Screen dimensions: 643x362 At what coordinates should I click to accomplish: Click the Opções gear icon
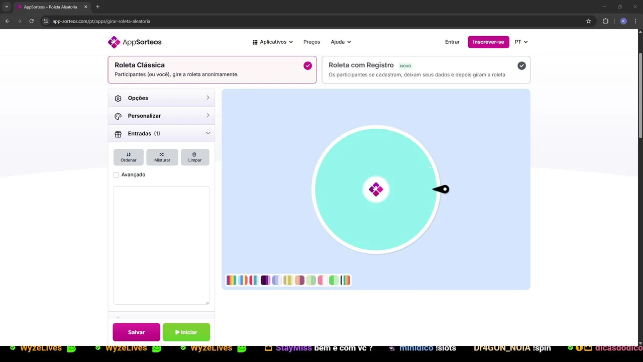(118, 99)
